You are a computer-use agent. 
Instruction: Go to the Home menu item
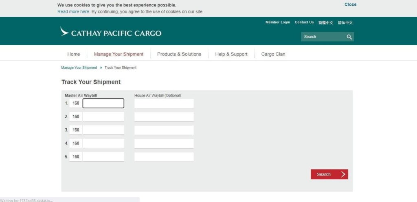[x=74, y=54]
